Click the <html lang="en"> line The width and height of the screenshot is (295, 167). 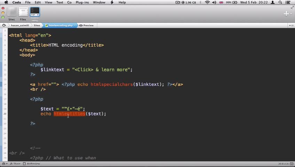point(30,35)
